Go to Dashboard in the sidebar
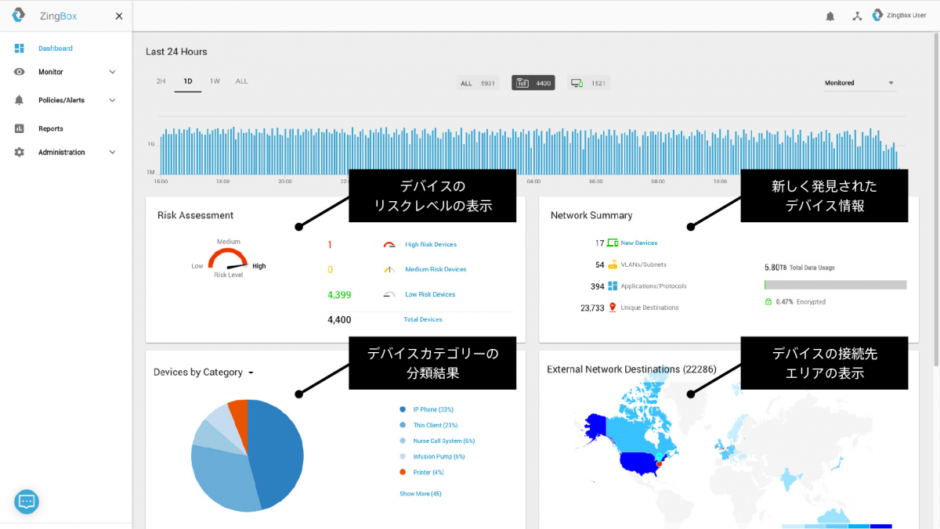The image size is (940, 529). click(56, 49)
